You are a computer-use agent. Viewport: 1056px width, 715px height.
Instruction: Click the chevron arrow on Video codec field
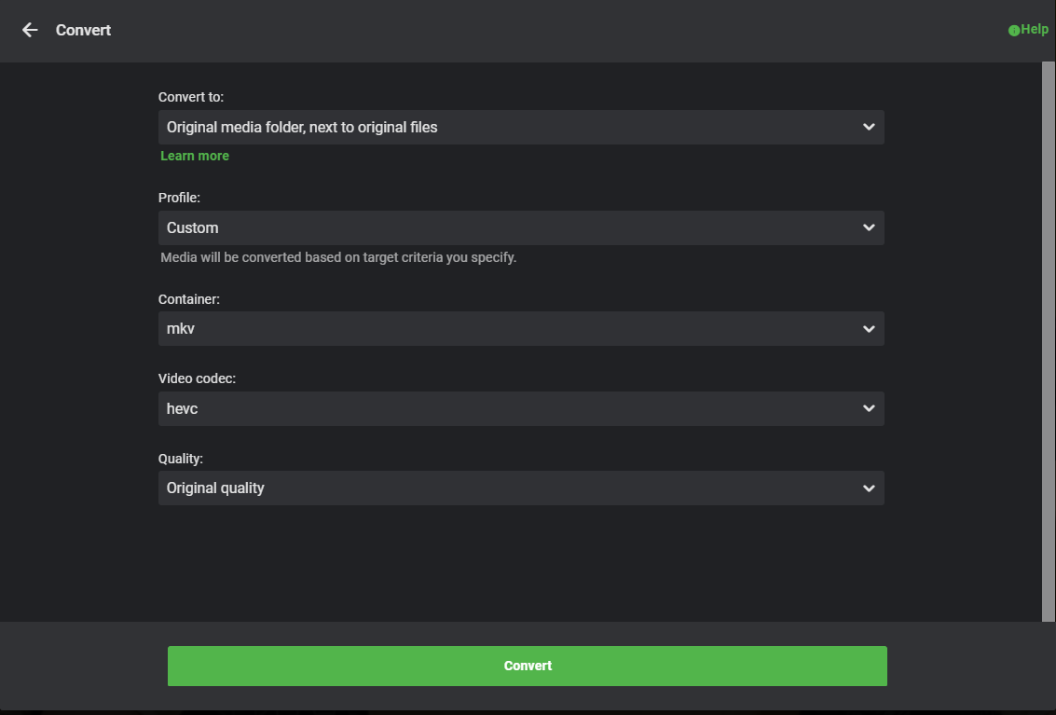click(869, 408)
